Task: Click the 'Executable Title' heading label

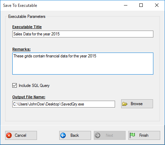Action: point(27,27)
